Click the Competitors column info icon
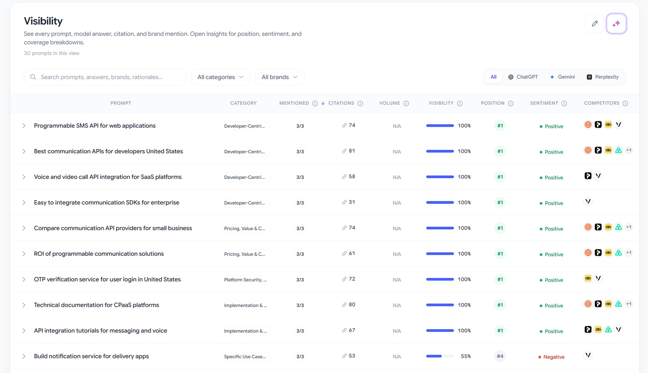 point(625,103)
